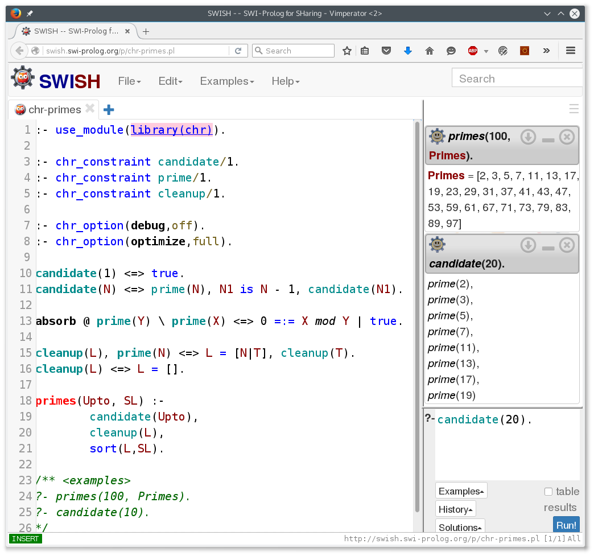Close the primes(100, Primes) answer

567,137
